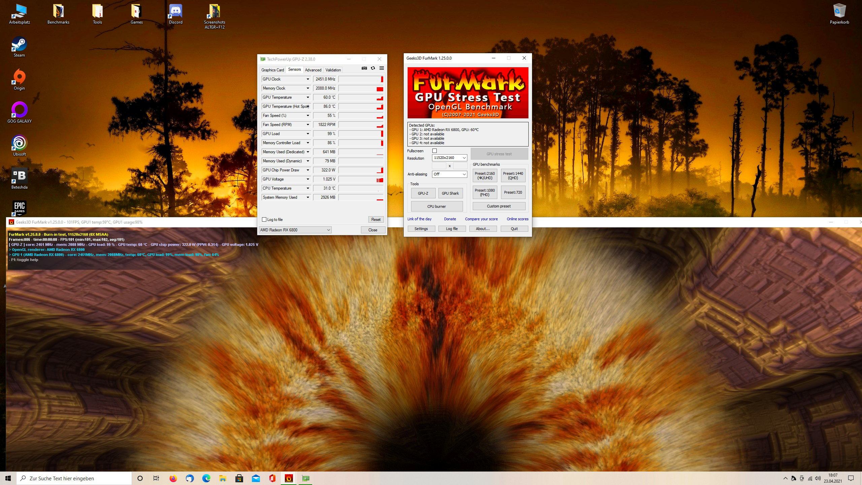Switch to GPU-Z in the taskbar
Viewport: 862px width, 485px height.
[305, 478]
